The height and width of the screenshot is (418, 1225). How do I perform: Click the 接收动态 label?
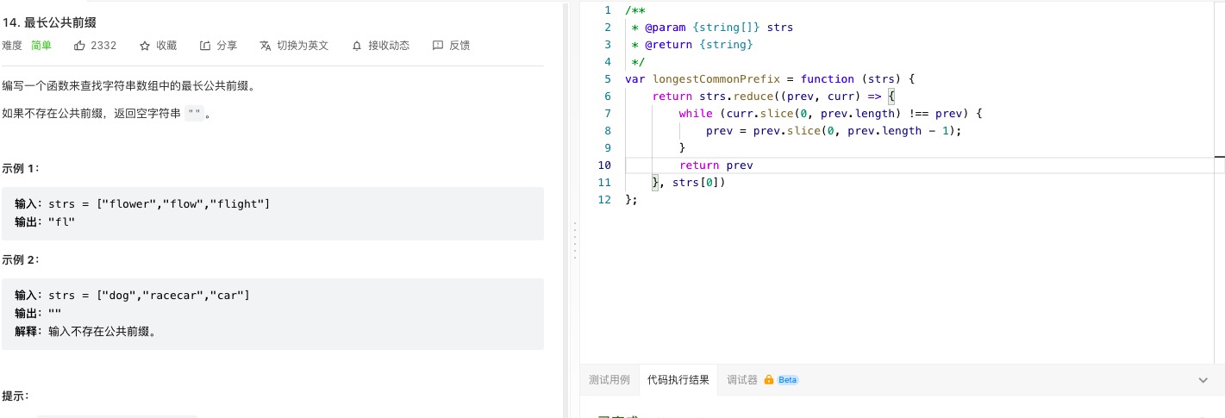(x=389, y=46)
